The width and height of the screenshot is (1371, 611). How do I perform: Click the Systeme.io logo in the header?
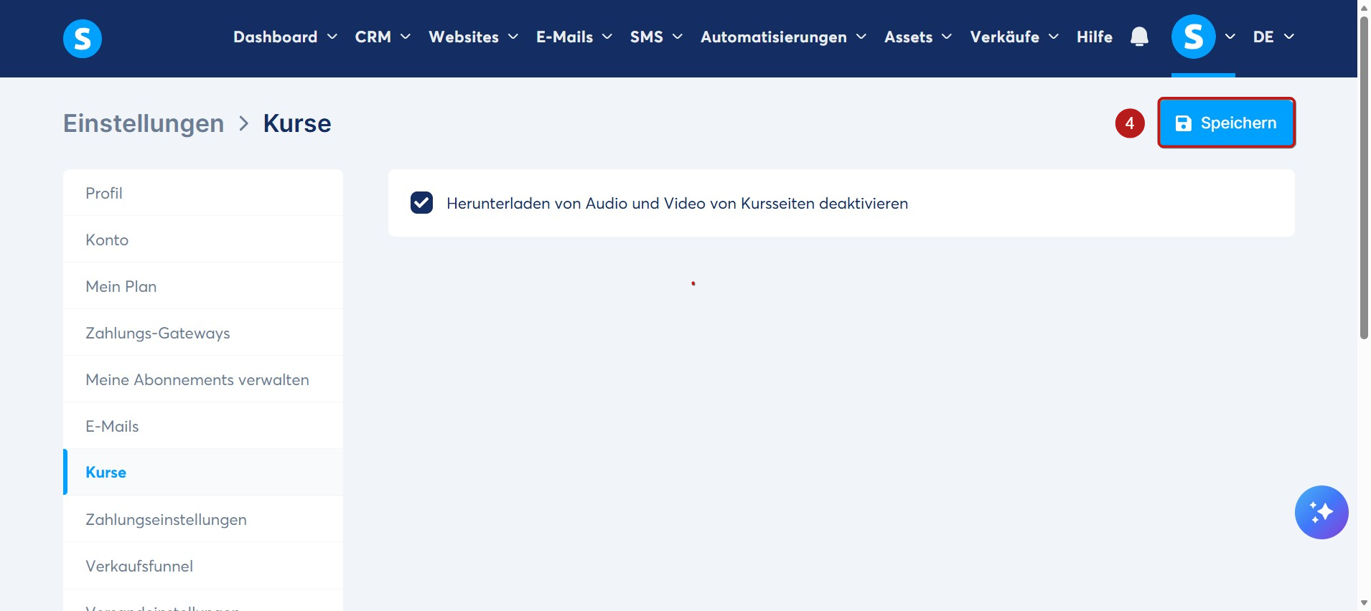(83, 38)
